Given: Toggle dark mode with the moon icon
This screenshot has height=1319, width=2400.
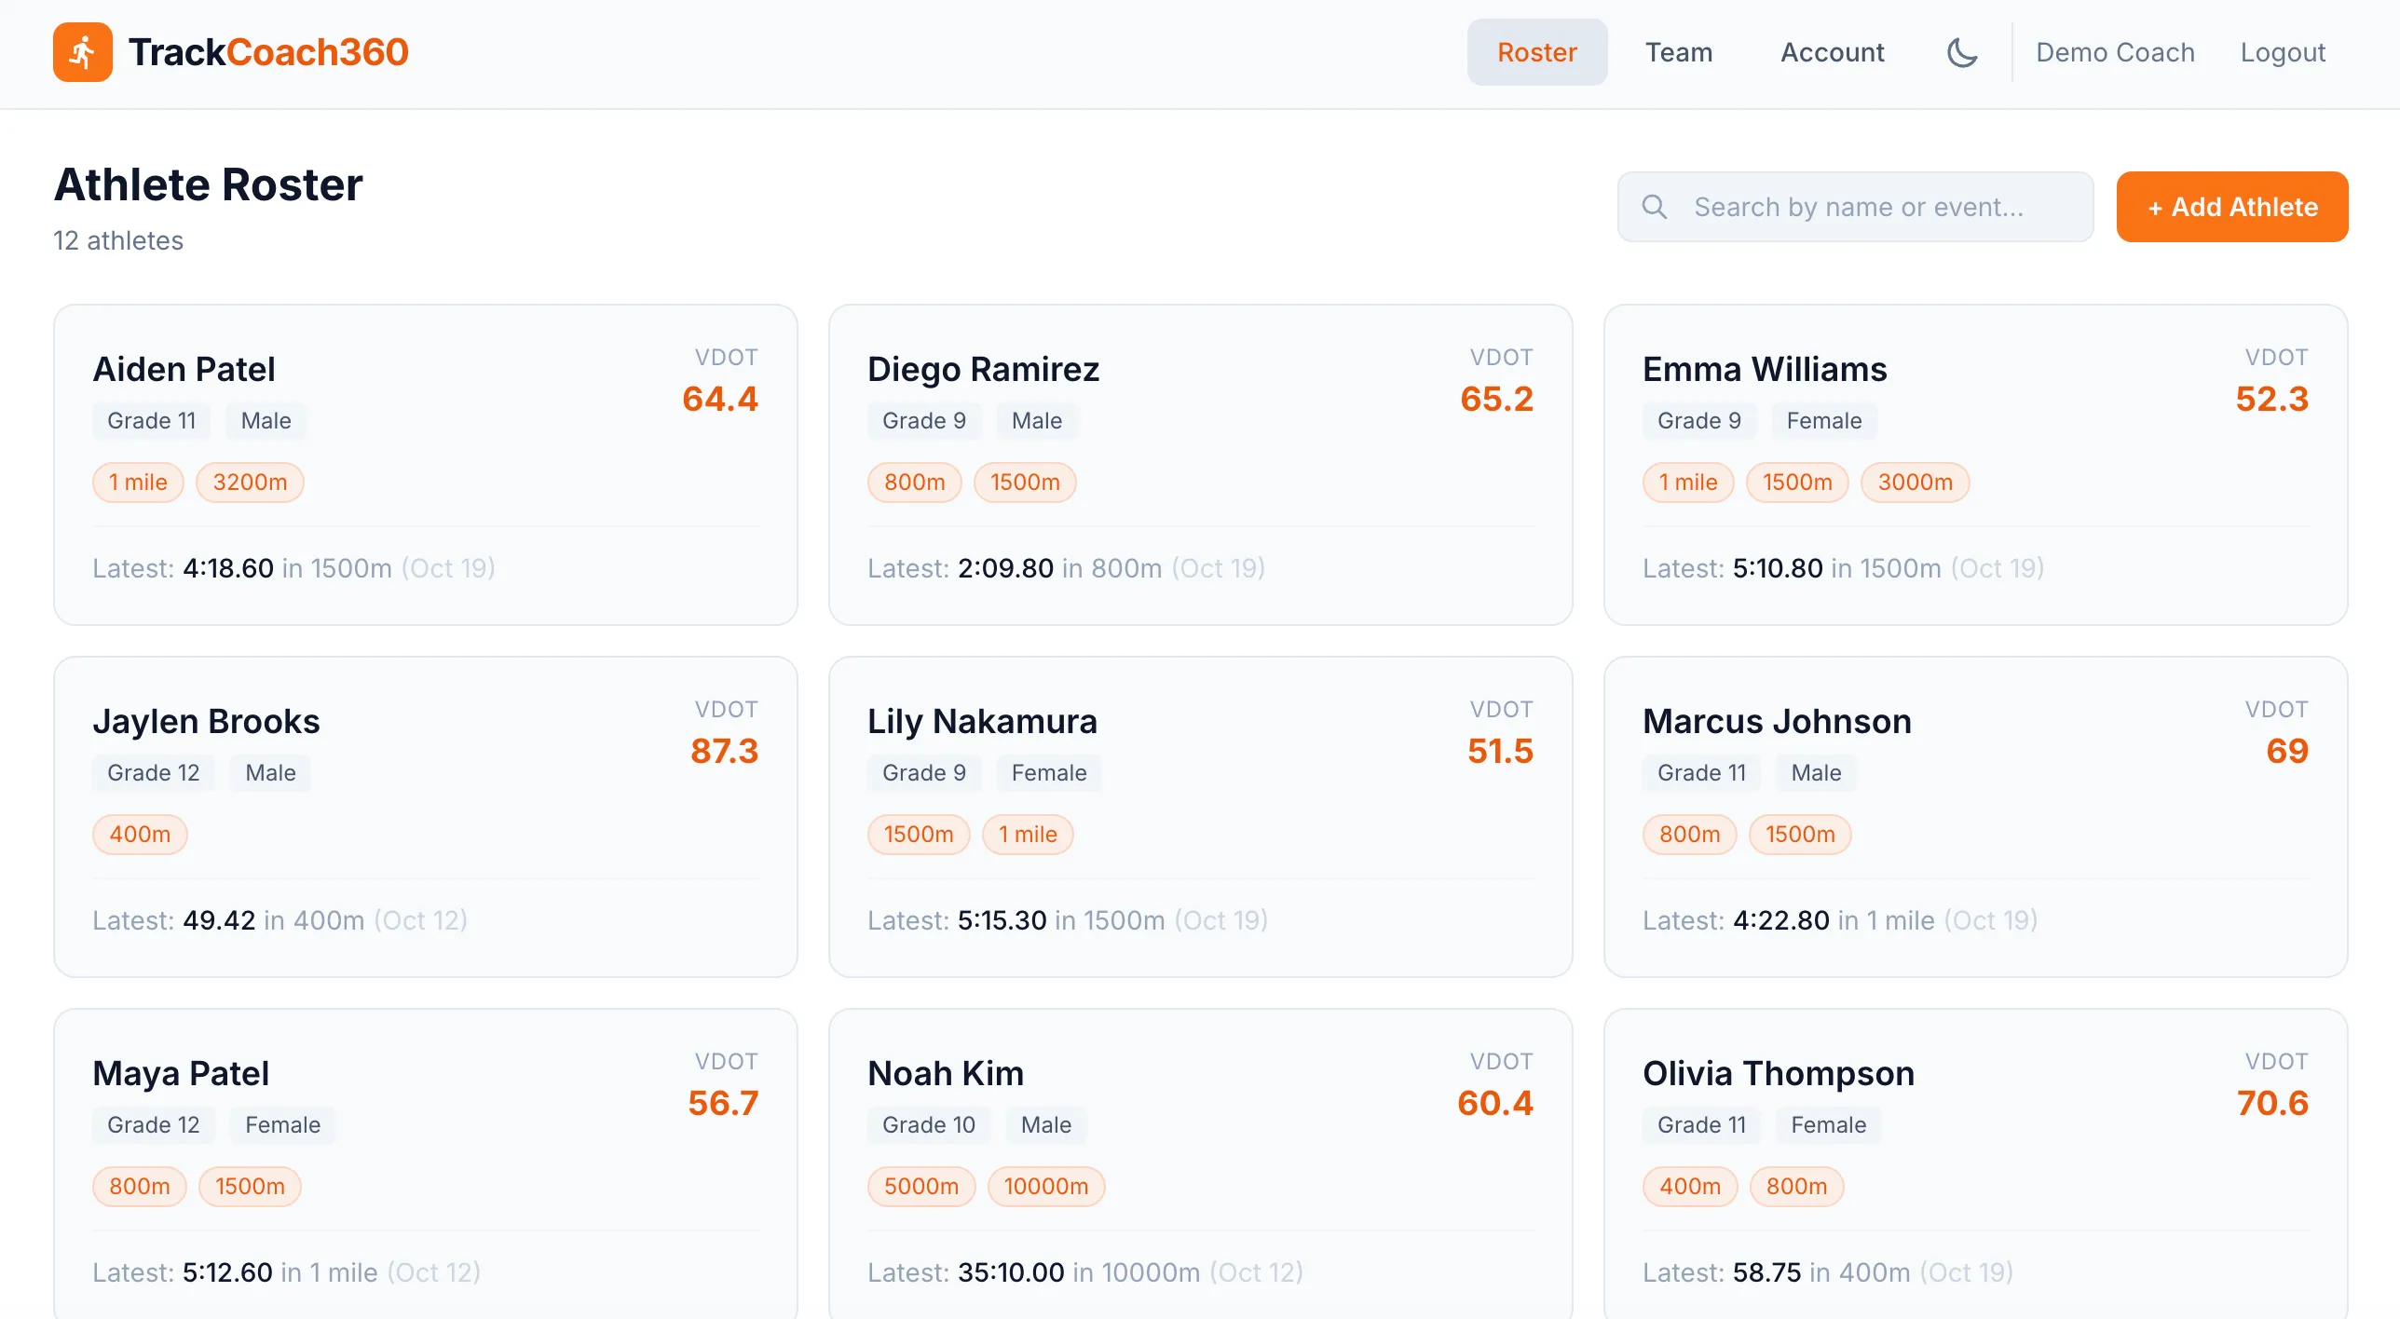Looking at the screenshot, I should 1962,52.
